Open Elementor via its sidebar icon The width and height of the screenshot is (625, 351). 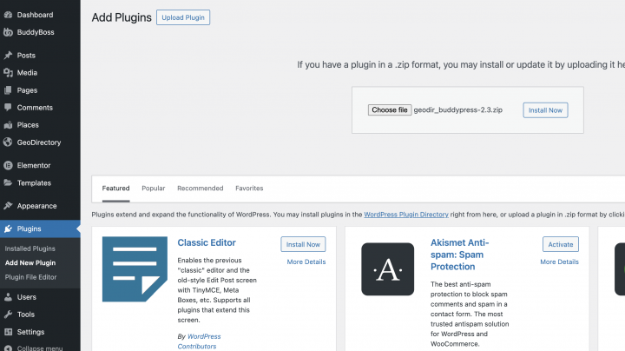pos(8,165)
